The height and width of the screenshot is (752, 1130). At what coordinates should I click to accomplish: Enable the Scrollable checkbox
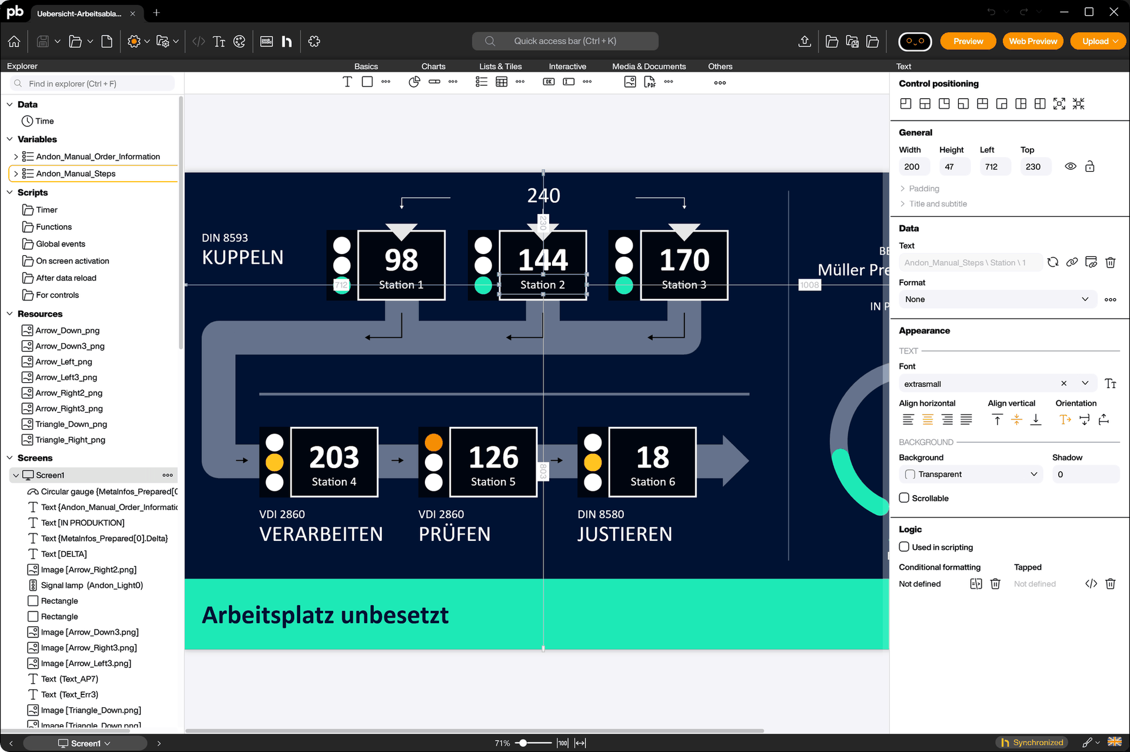tap(905, 498)
